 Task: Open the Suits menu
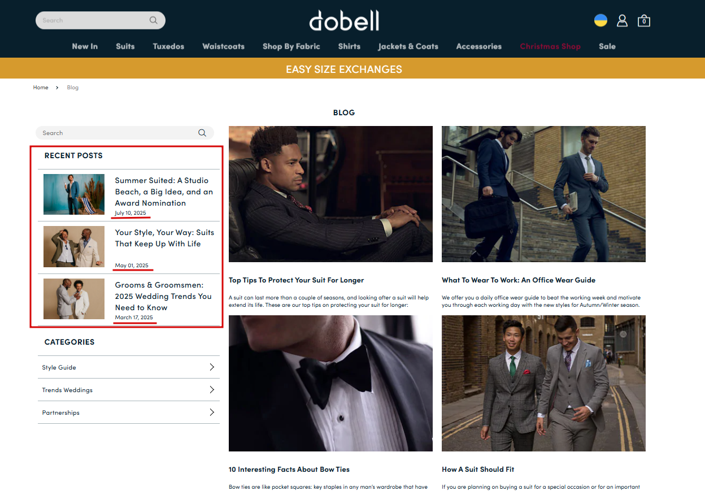(x=125, y=46)
